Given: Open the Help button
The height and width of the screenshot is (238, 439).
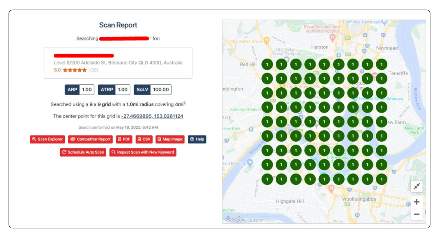Looking at the screenshot, I should coord(197,139).
